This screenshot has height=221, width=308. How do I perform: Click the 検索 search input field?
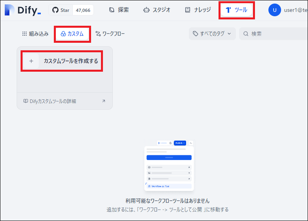click(x=277, y=34)
